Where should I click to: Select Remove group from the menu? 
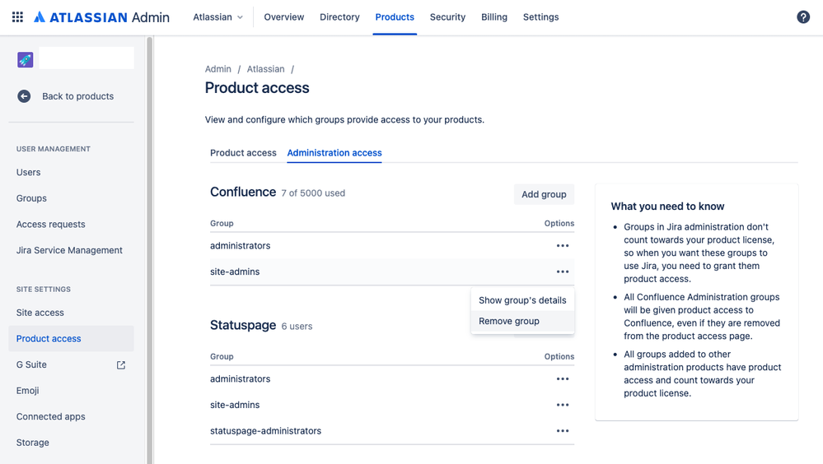point(509,322)
